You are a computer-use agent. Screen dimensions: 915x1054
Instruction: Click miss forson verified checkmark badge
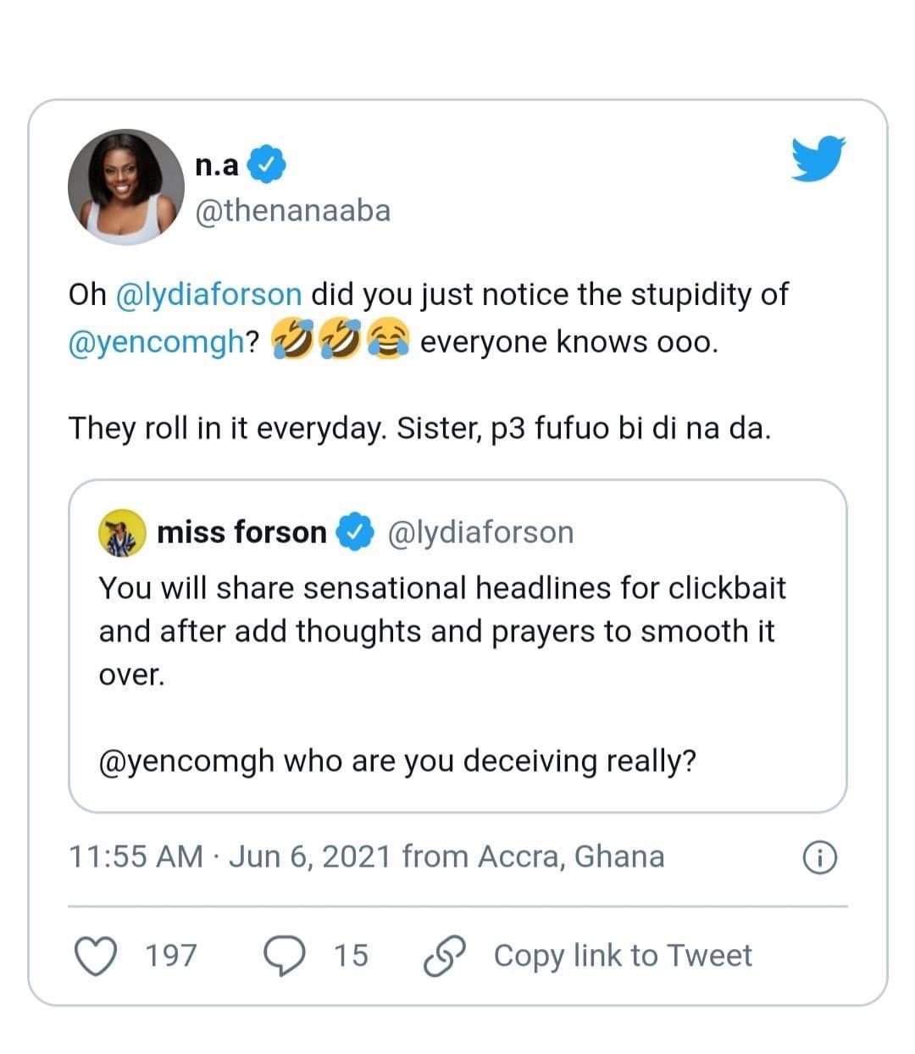click(x=355, y=532)
